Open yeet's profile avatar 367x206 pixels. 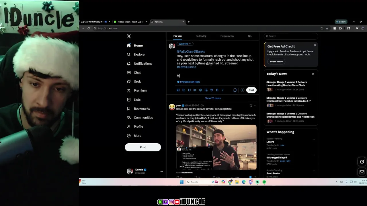pyautogui.click(x=172, y=107)
